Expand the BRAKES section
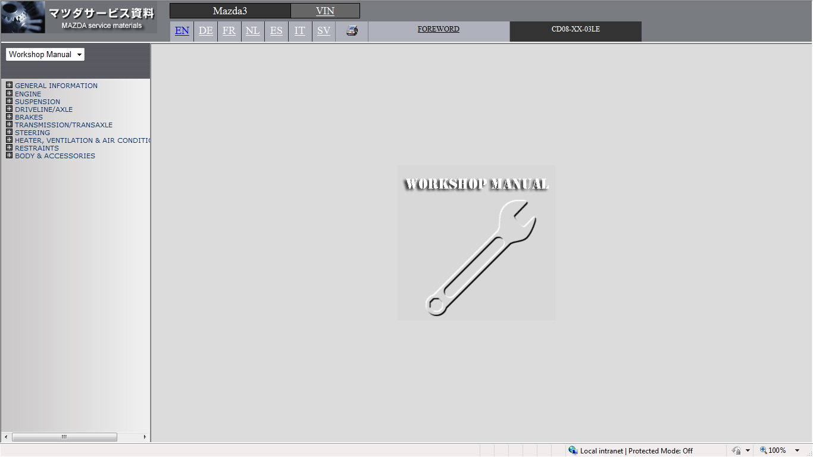813x457 pixels. point(9,117)
